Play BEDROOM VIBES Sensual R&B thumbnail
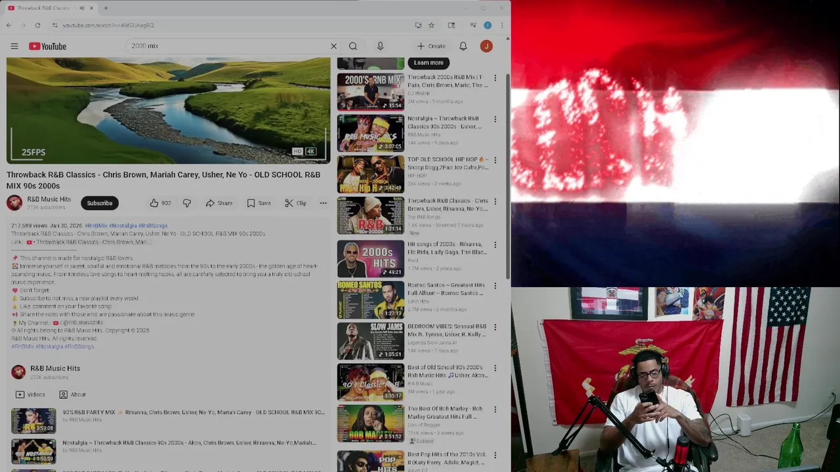 point(371,341)
